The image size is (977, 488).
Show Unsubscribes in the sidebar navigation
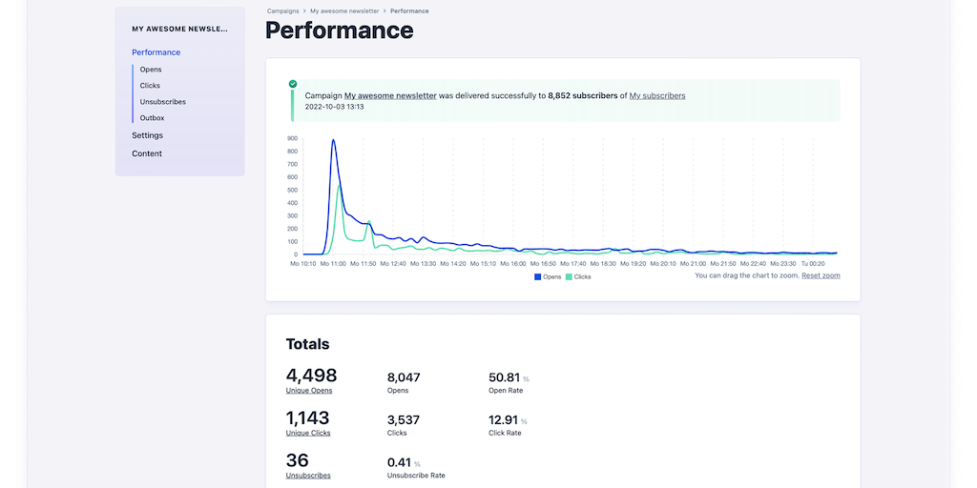(x=163, y=102)
